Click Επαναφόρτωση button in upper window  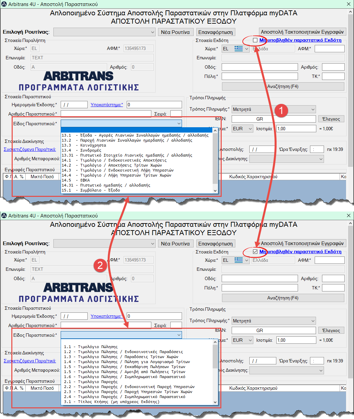216,32
